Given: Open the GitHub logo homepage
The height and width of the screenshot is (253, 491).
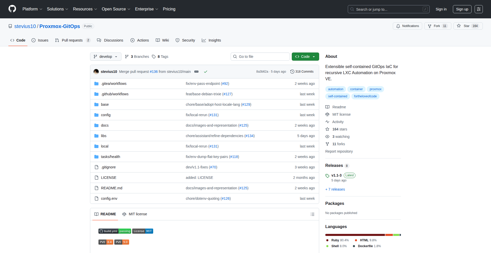Looking at the screenshot, I should (x=12, y=9).
